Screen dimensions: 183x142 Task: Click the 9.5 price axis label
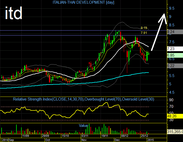point(172,8)
